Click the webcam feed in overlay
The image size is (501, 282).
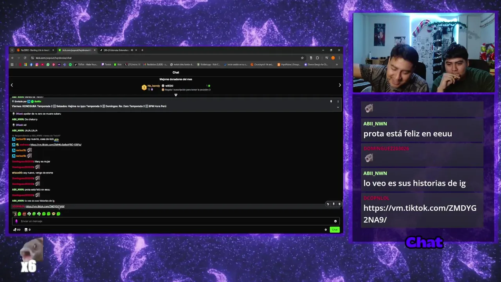tap(424, 53)
